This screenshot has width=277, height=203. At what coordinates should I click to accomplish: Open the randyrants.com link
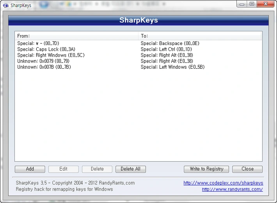(x=233, y=189)
